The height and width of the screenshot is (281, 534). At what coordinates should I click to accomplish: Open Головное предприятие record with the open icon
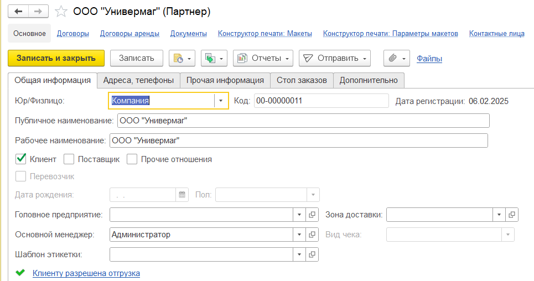(312, 215)
